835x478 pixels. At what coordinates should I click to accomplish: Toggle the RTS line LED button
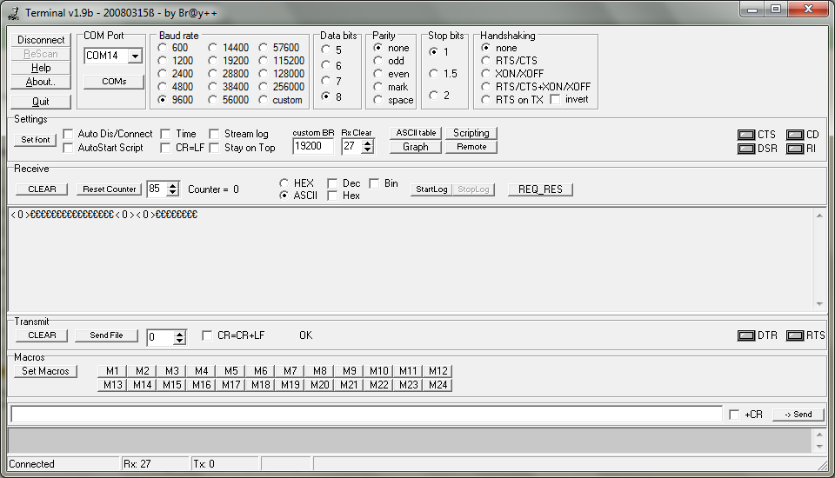794,335
